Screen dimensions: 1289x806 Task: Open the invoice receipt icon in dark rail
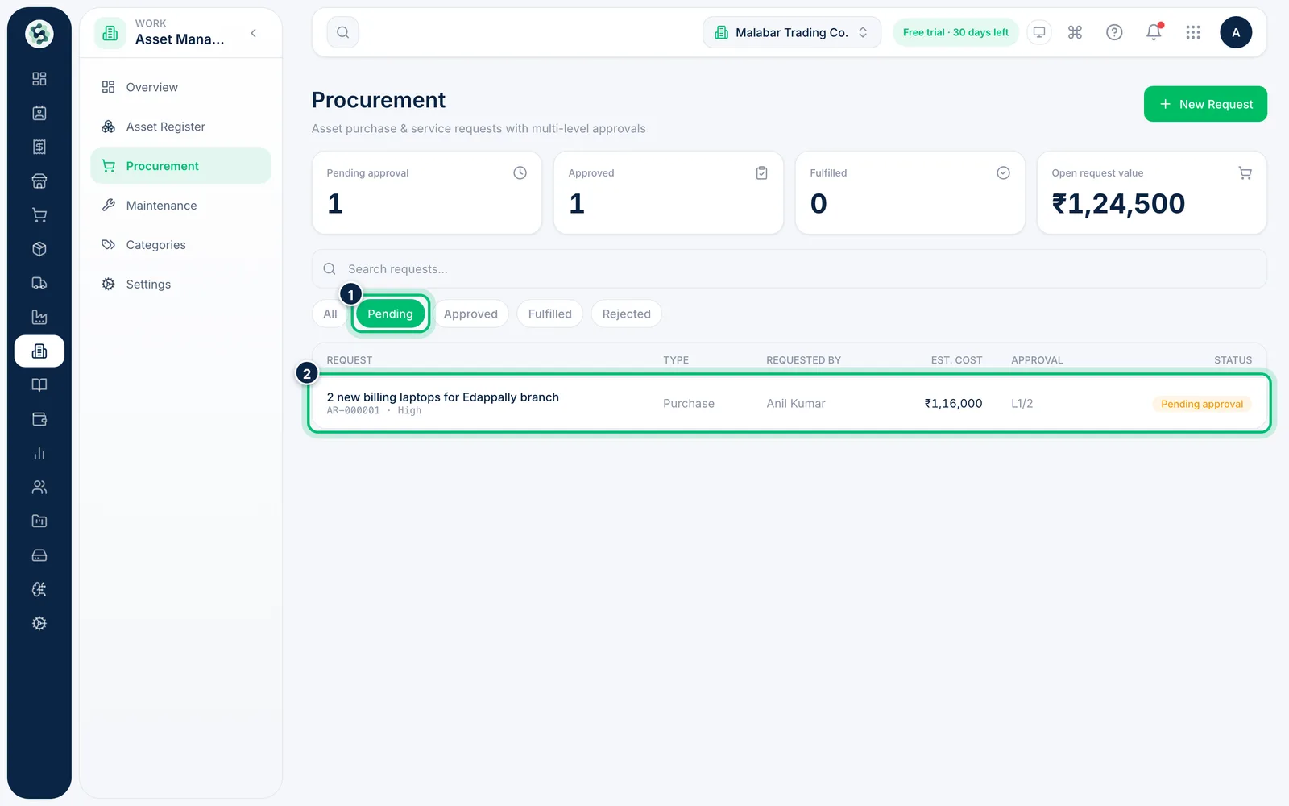39,147
